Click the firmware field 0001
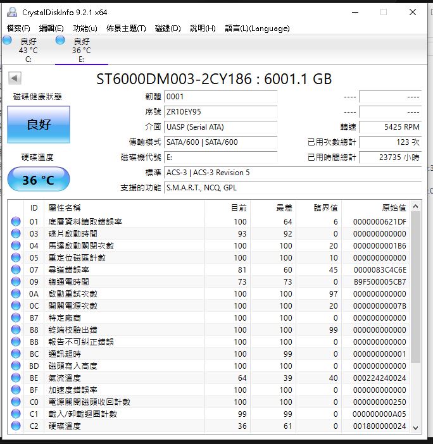Viewport: 433px width, 444px height. 220,97
